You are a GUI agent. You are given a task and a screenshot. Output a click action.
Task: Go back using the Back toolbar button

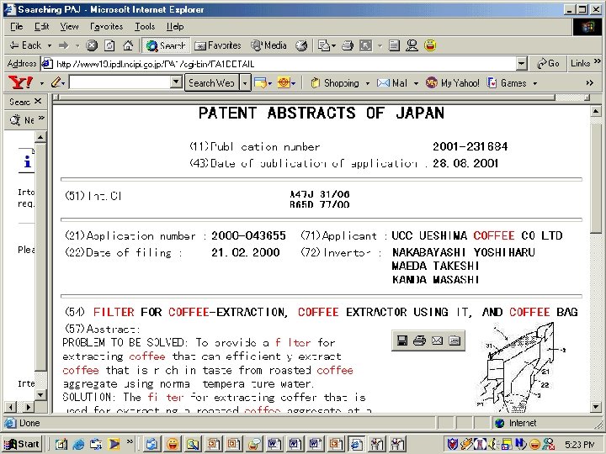pos(25,45)
